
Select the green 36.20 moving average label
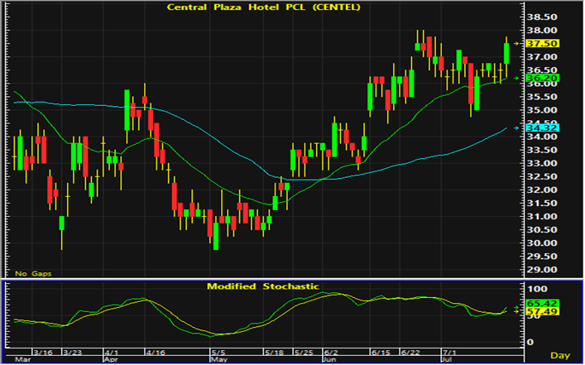pyautogui.click(x=542, y=78)
